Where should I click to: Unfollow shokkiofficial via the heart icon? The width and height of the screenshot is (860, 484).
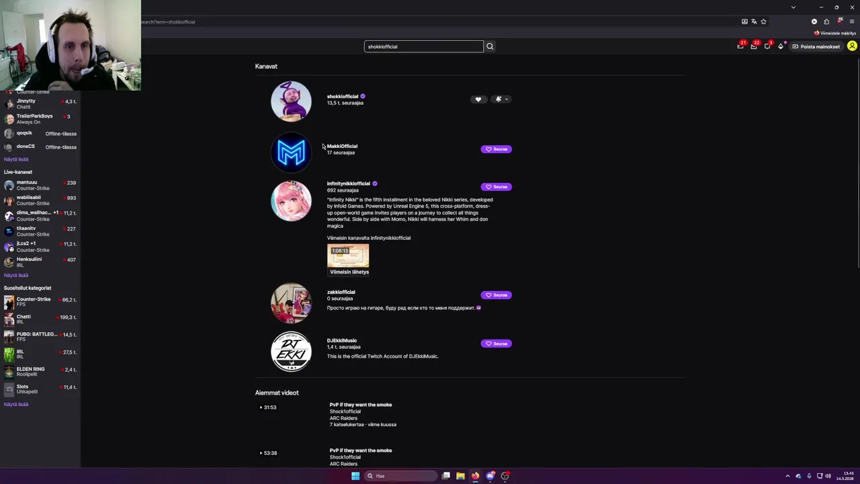478,99
